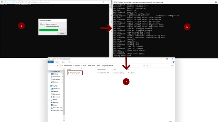Open 3D Objects under This PC
The width and height of the screenshot is (218, 122).
[x=56, y=89]
